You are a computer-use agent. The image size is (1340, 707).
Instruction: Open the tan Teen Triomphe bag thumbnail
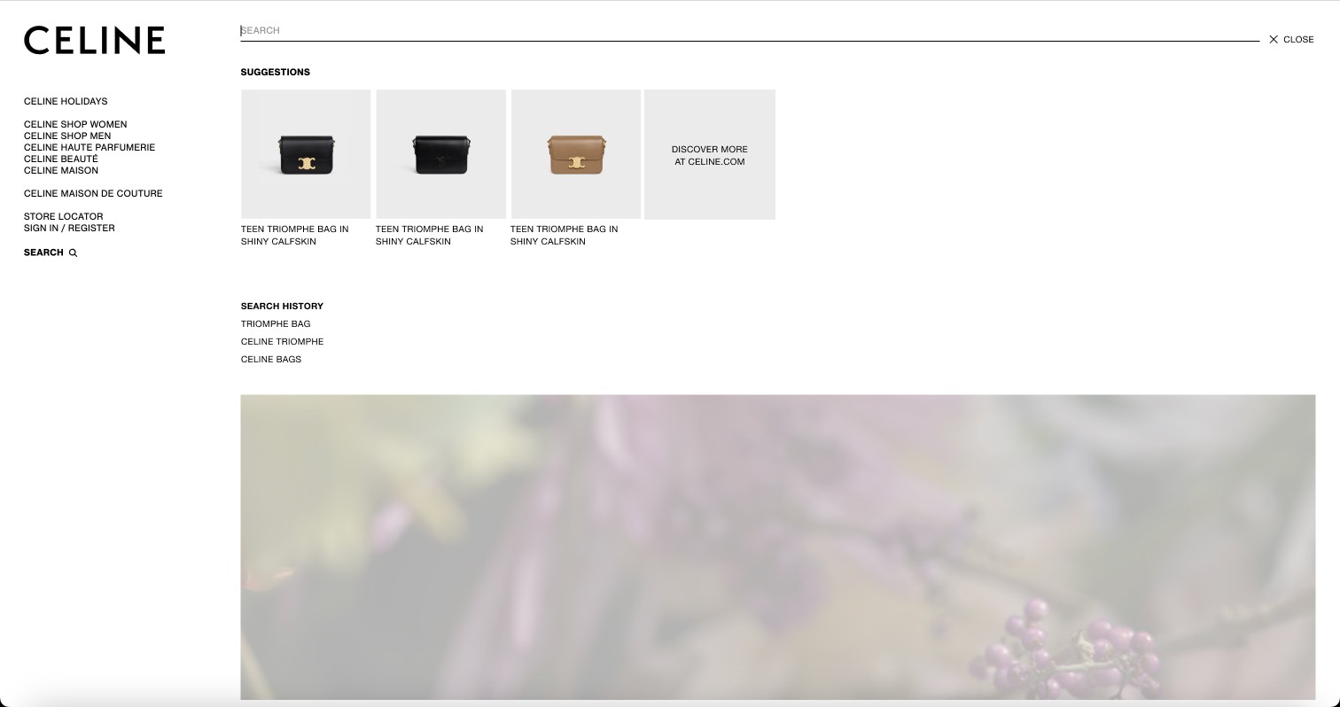(x=576, y=154)
